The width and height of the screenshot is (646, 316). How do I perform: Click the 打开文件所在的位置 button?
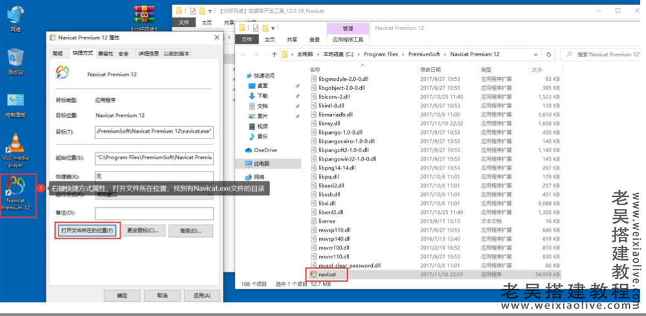coord(87,231)
